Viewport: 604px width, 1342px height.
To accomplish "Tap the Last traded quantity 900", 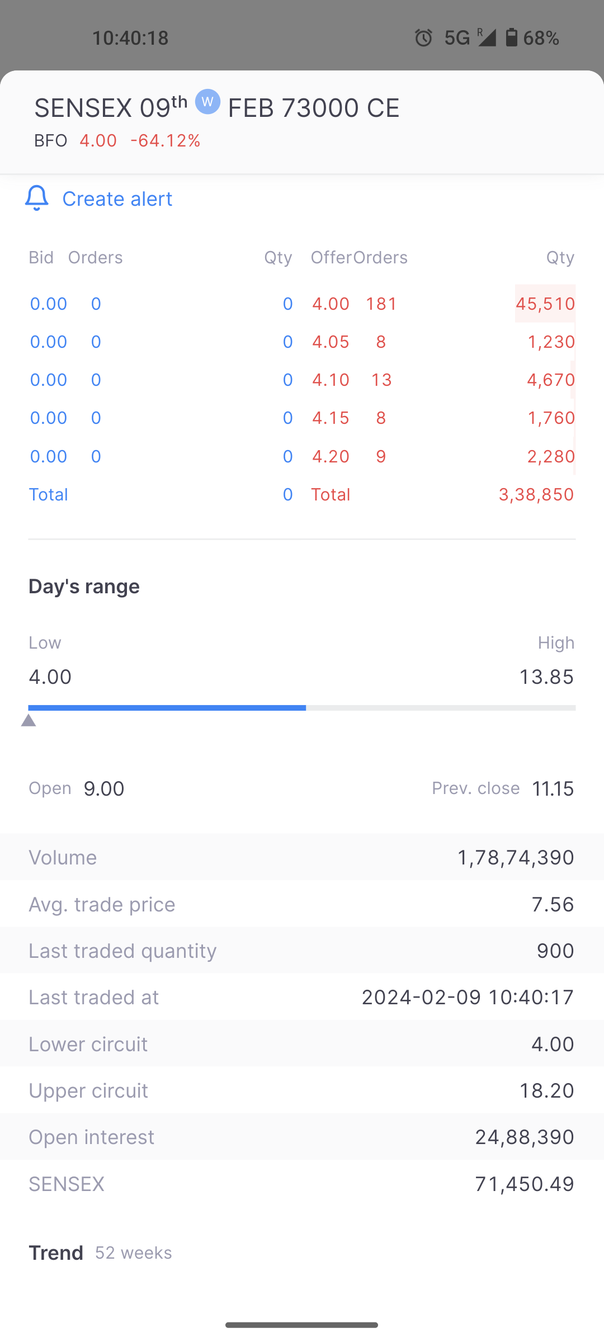I will click(555, 951).
